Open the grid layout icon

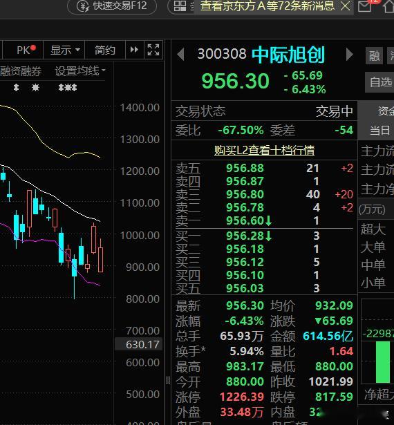click(x=180, y=6)
